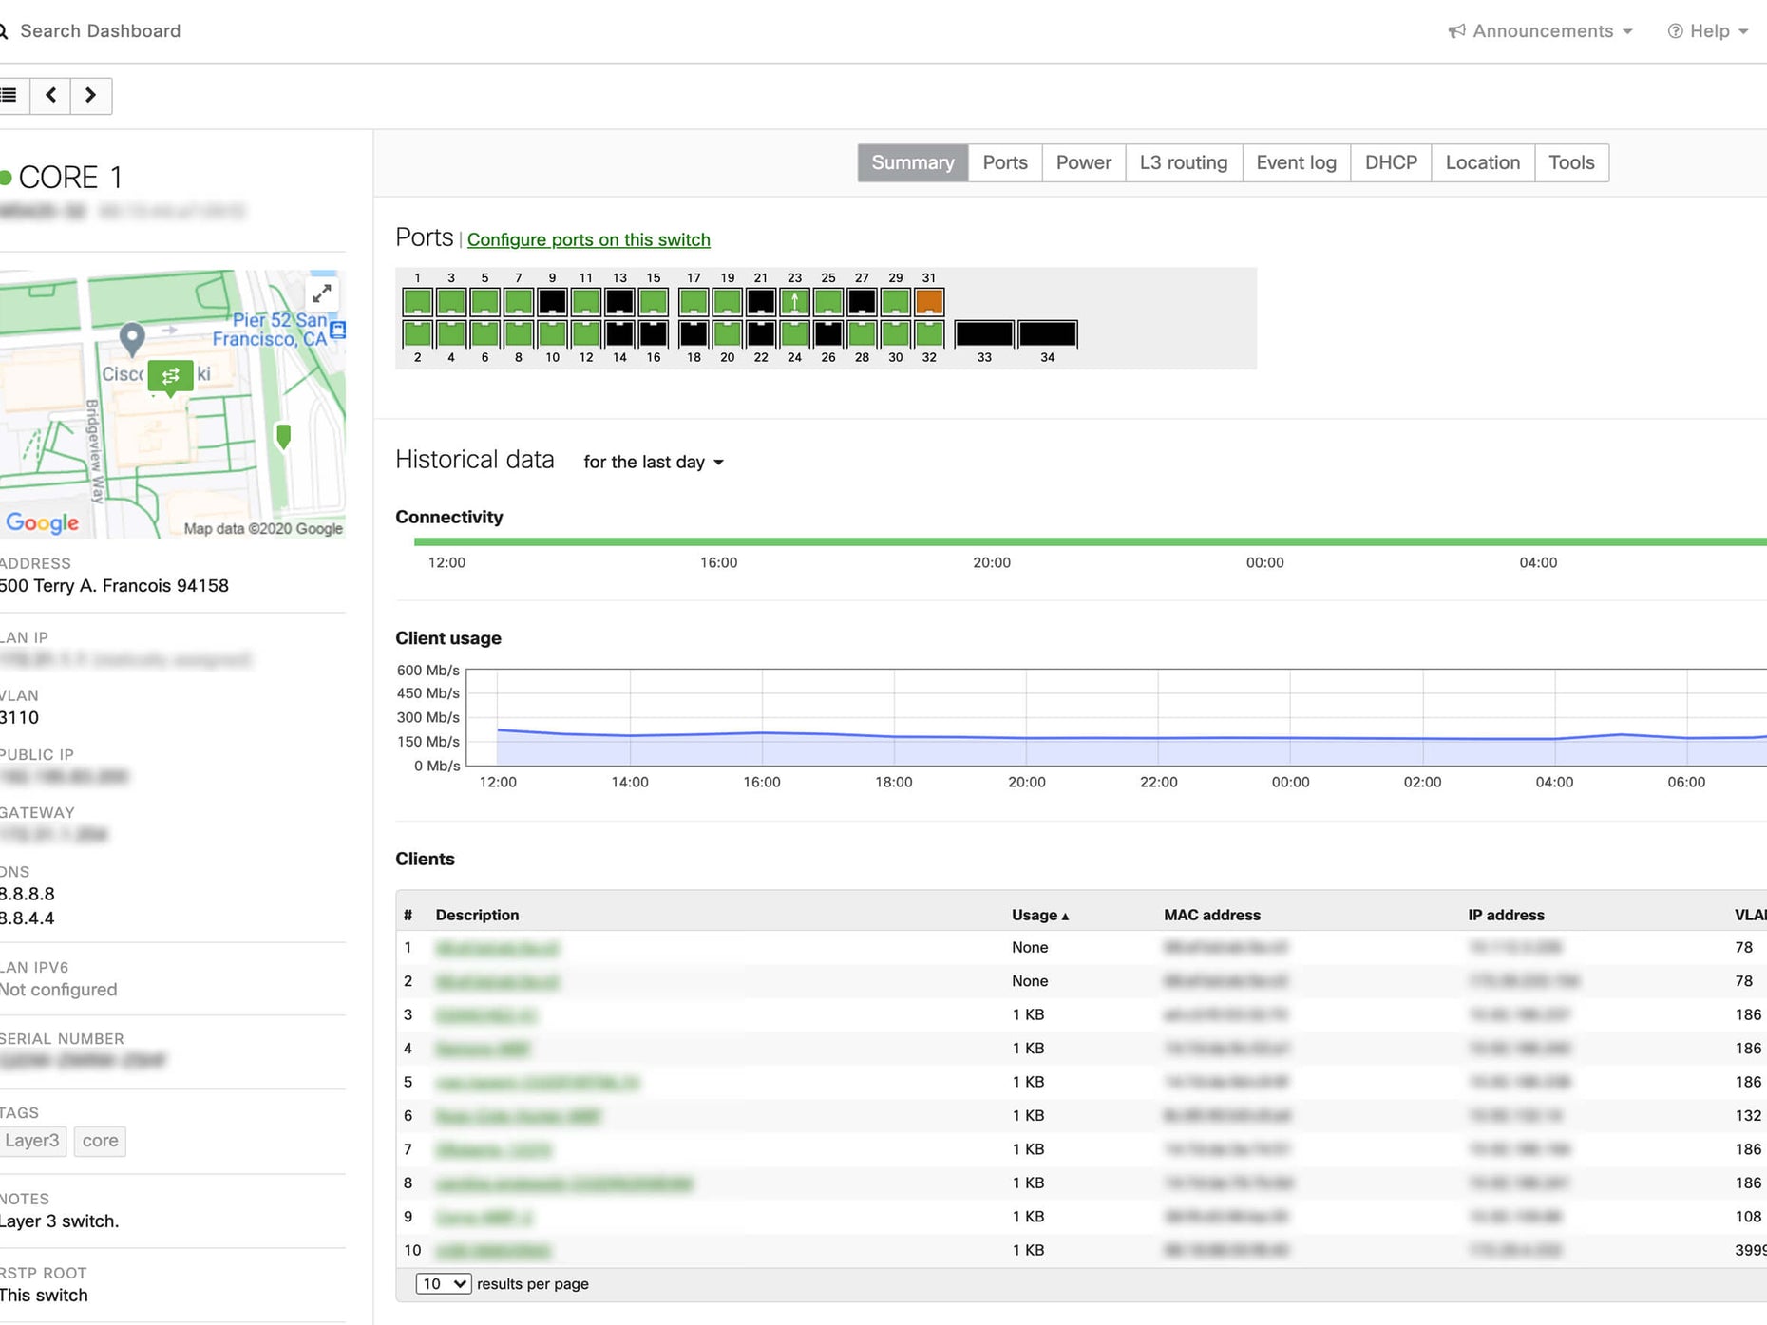This screenshot has height=1325, width=1767.
Task: Select SFP port 33
Action: point(984,333)
